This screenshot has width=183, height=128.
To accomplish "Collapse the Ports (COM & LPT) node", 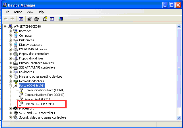I will pyautogui.click(x=11, y=86).
